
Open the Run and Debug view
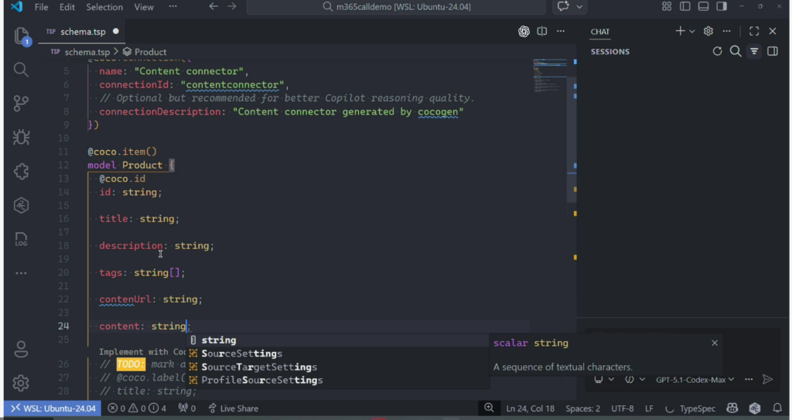(x=21, y=137)
